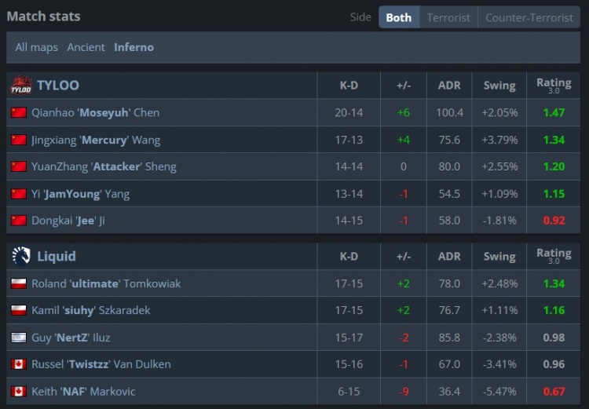Click the Canada flag beside Twistzz
Viewport: 589px width, 409px height.
coord(19,364)
